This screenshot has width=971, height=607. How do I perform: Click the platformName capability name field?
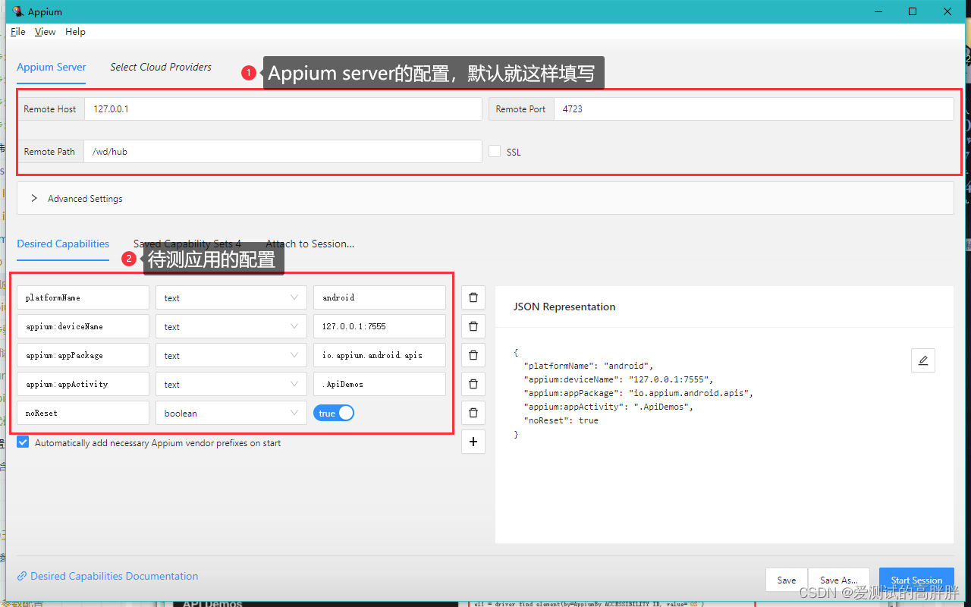[83, 297]
